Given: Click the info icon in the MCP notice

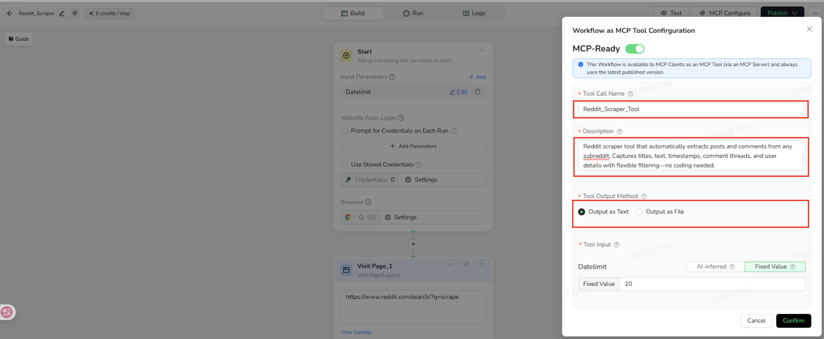Looking at the screenshot, I should 581,64.
